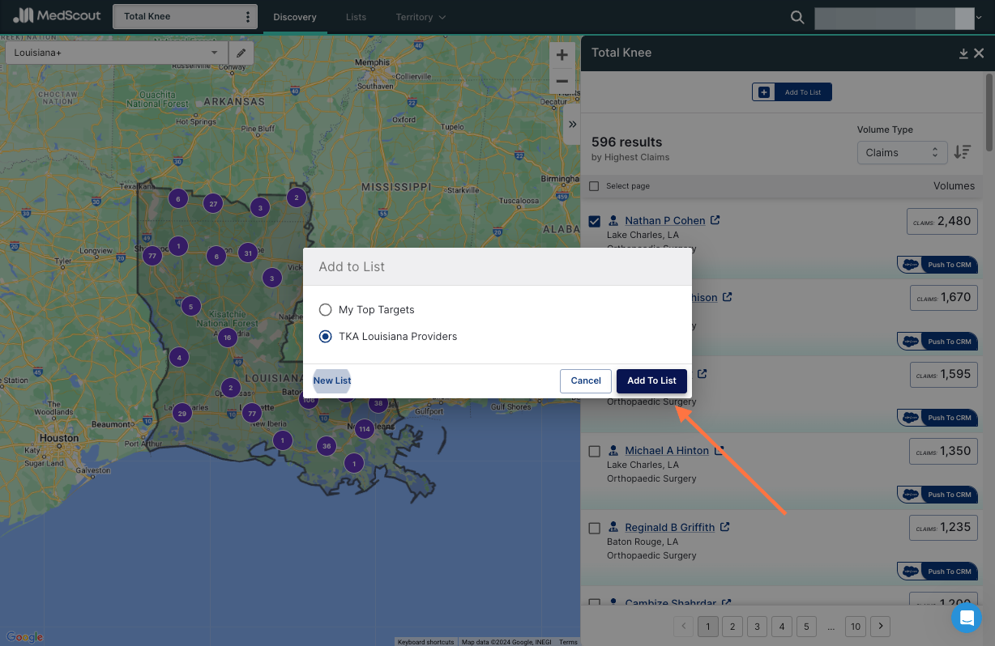Go to results page 10
995x646 pixels.
(856, 626)
